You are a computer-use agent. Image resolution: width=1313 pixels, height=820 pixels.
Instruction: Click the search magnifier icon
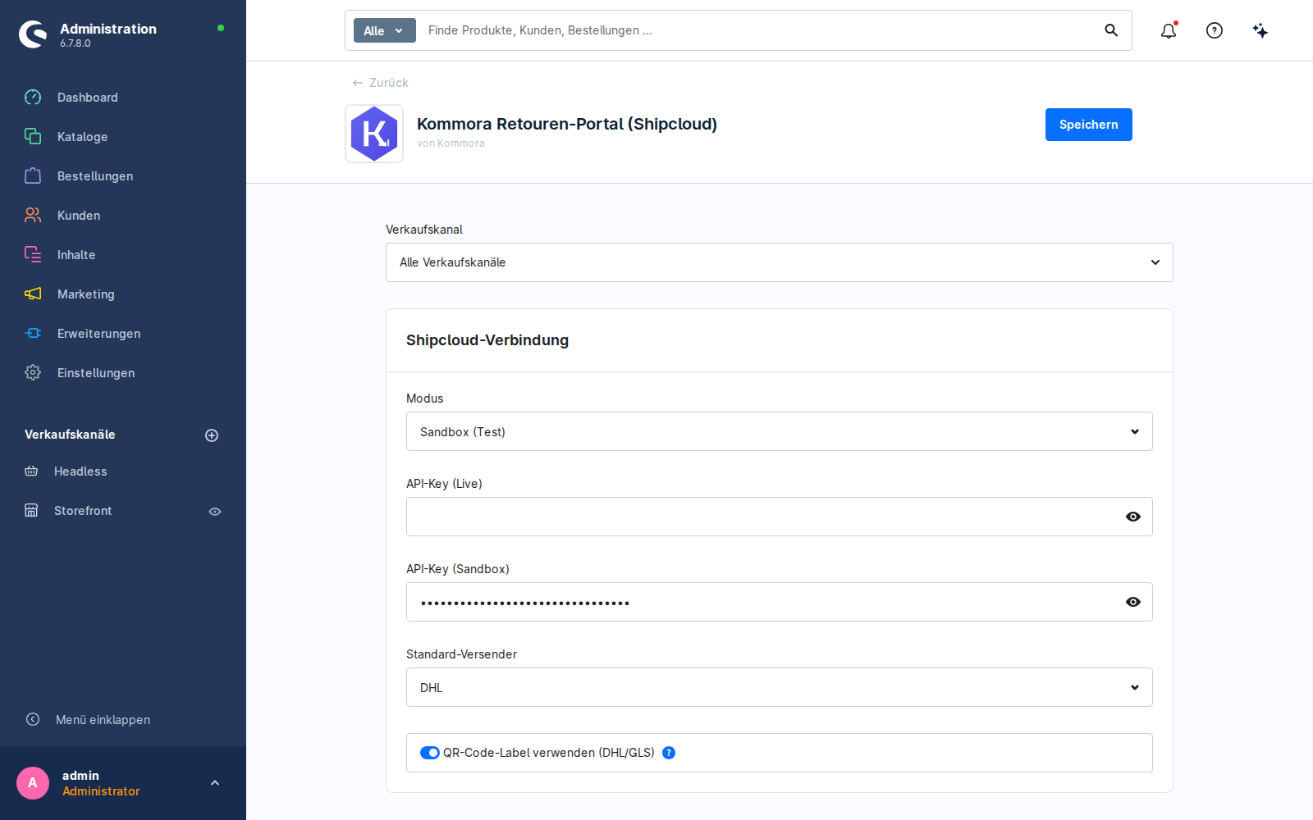[1111, 30]
